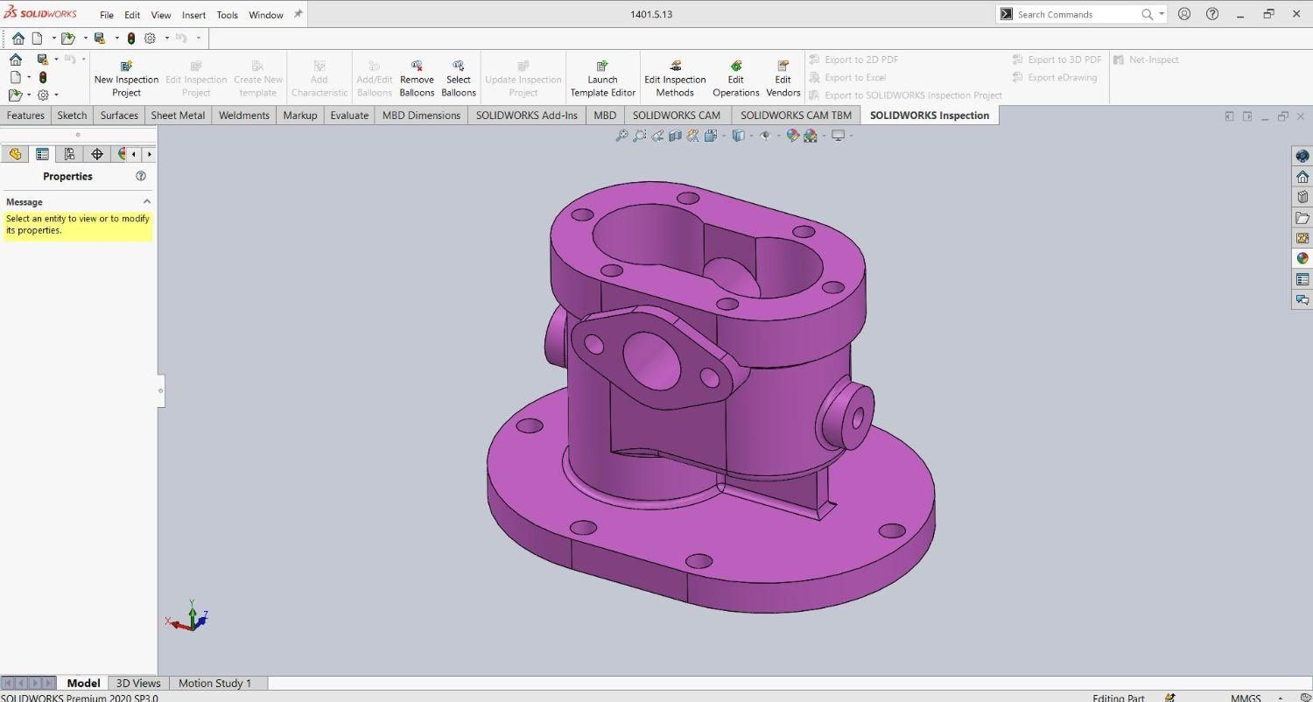Viewport: 1313px width, 702px height.
Task: Click Select Balloons tool
Action: click(x=459, y=78)
